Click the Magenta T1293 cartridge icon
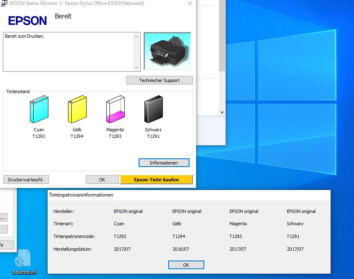Viewport: 354px width, 279px height. coord(115,109)
